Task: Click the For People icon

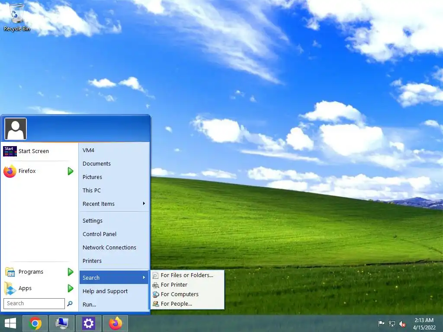Action: (155, 304)
